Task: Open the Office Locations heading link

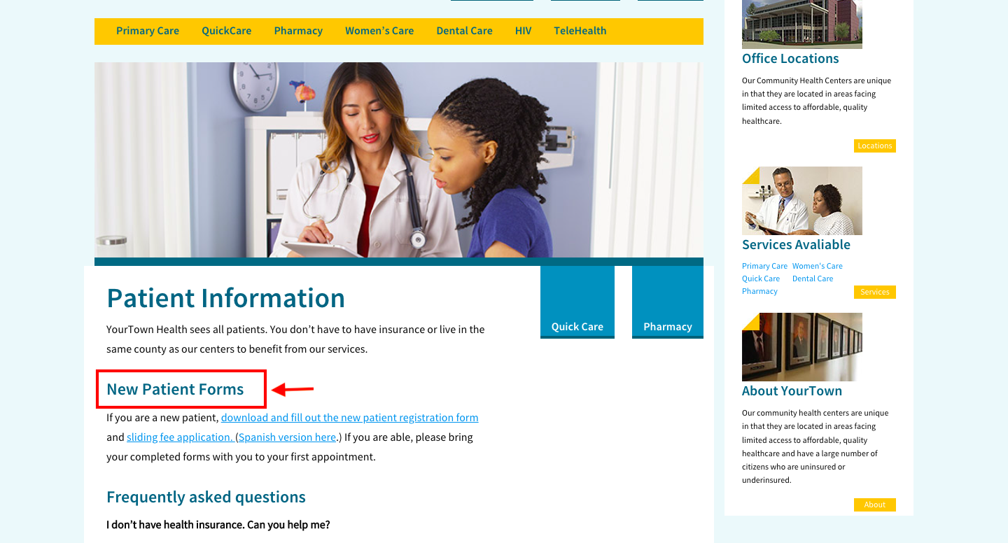Action: click(x=790, y=59)
